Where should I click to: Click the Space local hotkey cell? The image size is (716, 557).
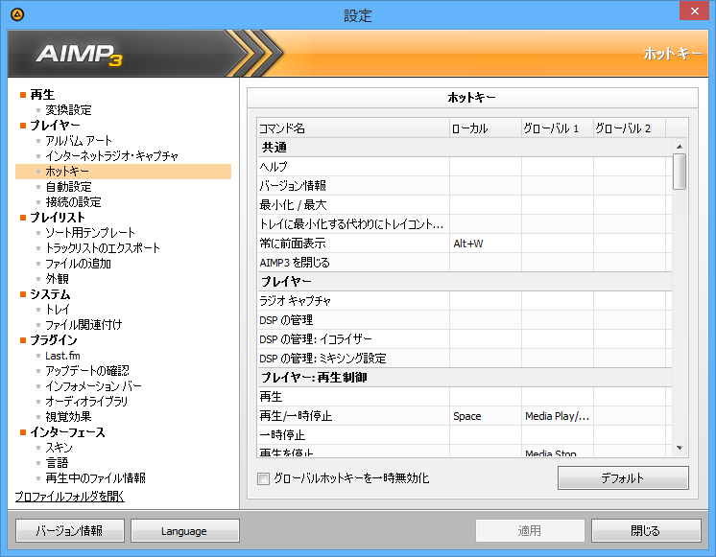[486, 415]
